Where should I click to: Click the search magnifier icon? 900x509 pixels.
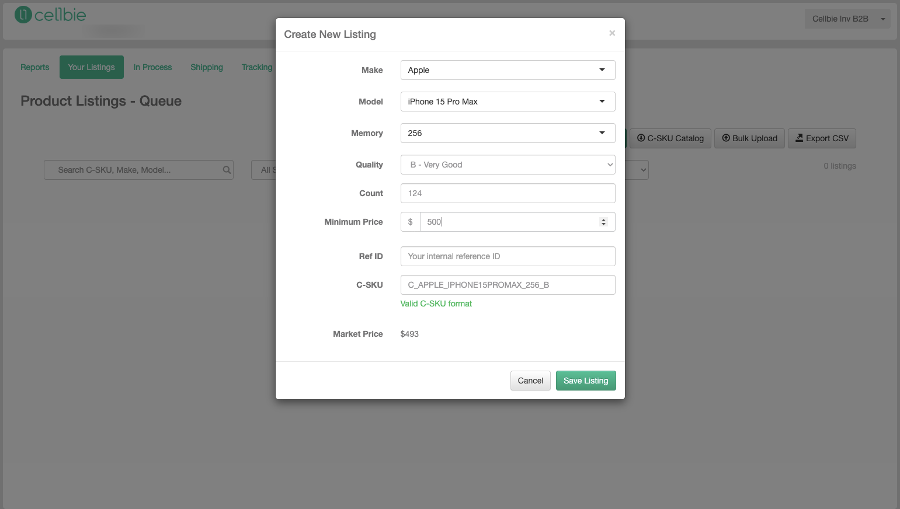(227, 170)
